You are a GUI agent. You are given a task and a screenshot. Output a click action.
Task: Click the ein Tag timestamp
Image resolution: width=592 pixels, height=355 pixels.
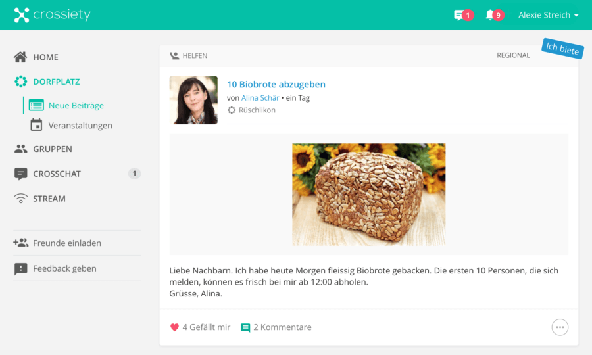(297, 98)
